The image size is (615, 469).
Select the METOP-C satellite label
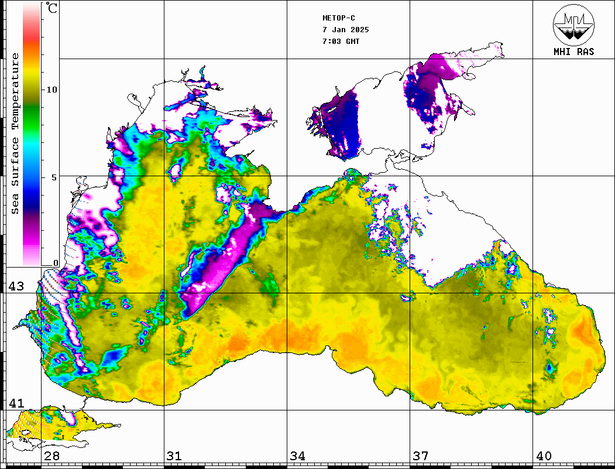pos(339,18)
